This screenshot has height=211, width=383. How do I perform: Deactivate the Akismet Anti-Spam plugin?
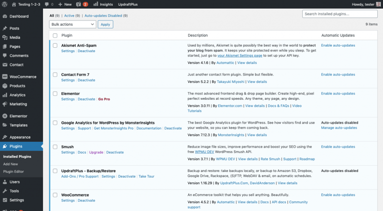point(87,51)
